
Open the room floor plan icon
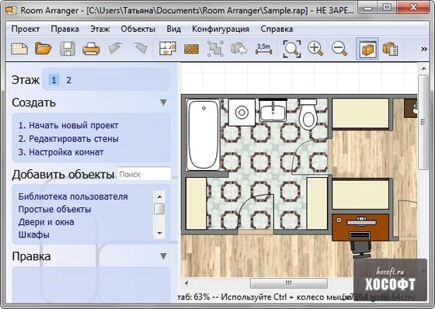(168, 49)
